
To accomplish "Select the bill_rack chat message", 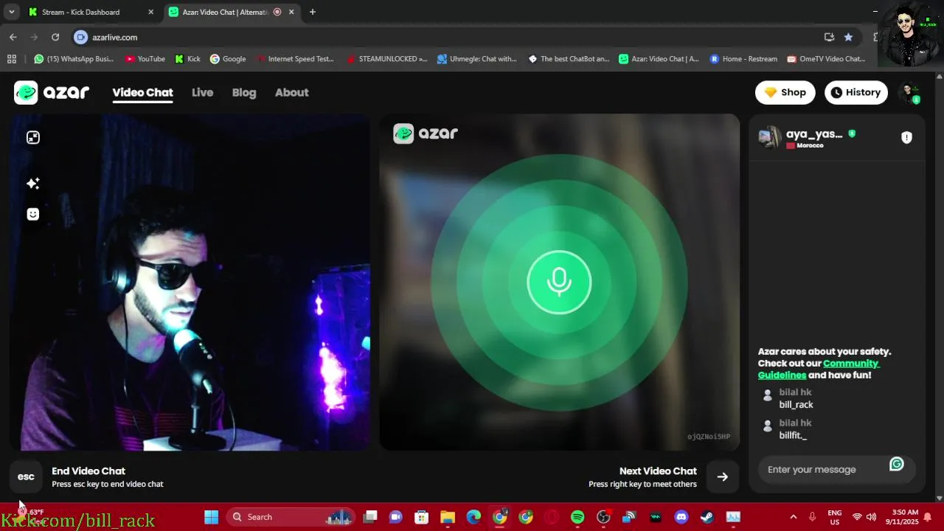I will click(x=796, y=404).
